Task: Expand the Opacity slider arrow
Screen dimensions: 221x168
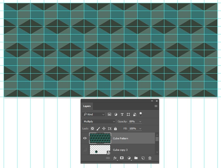Action: (x=140, y=122)
